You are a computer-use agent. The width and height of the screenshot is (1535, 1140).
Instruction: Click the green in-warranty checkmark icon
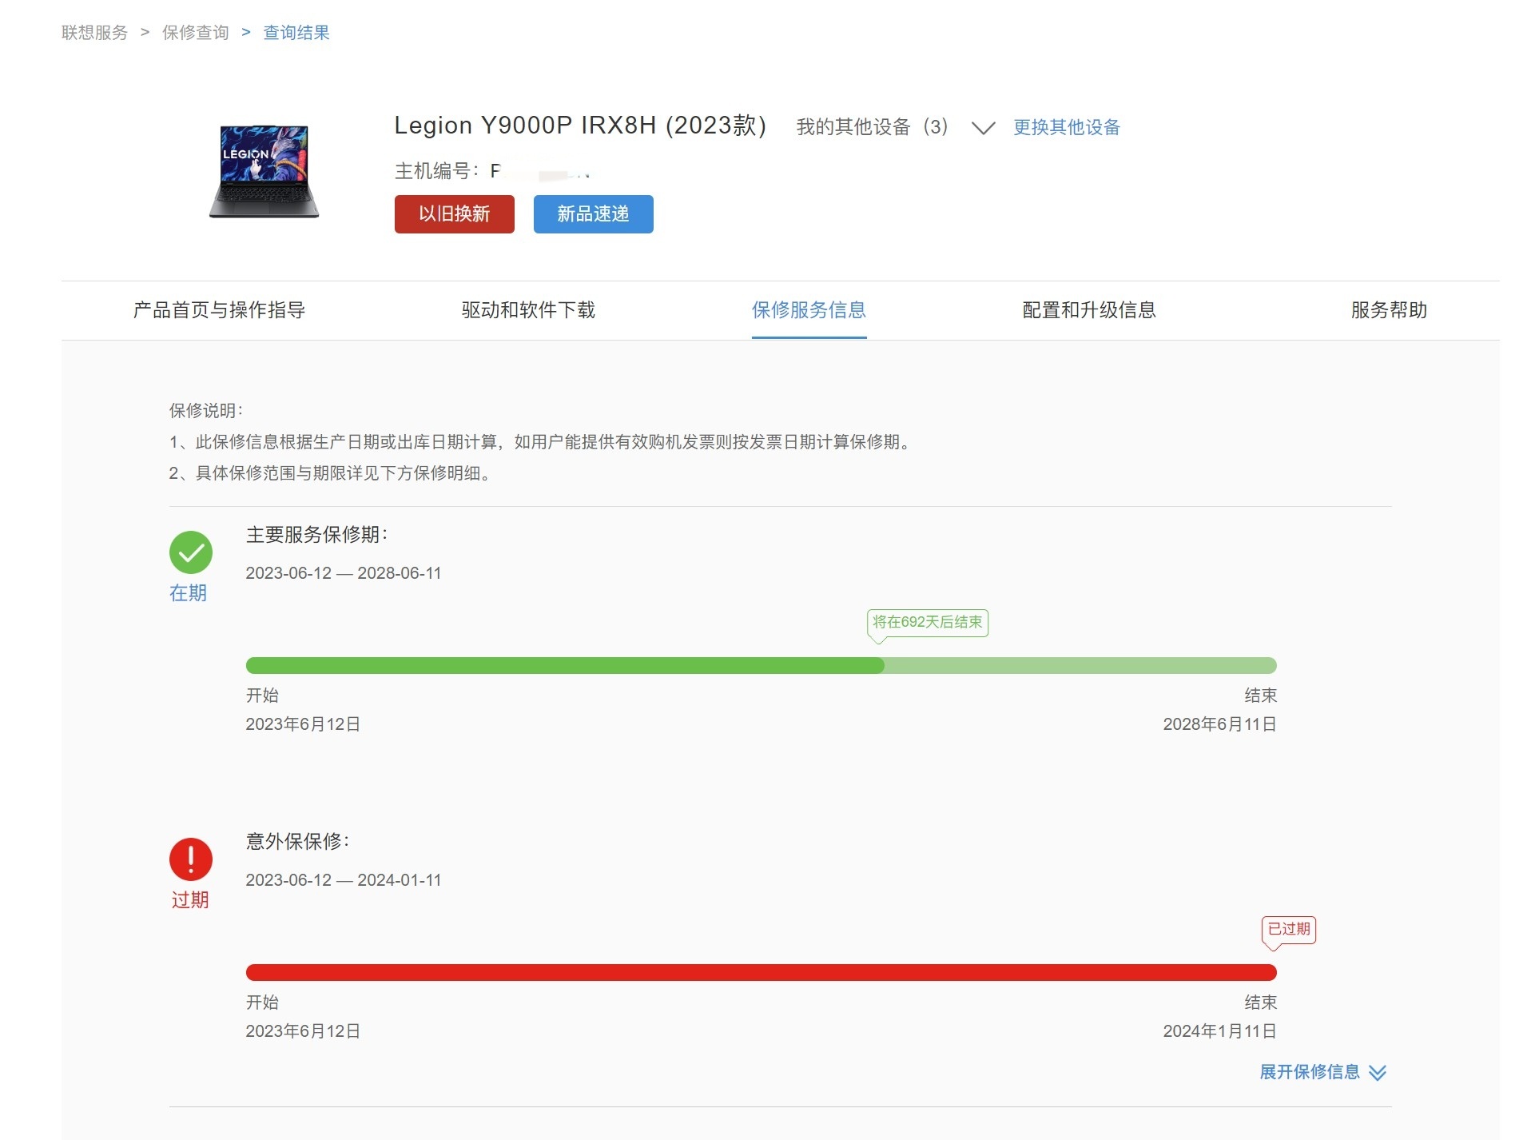191,552
